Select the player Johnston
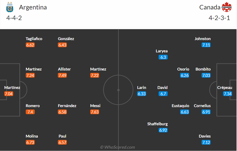 coord(202,39)
